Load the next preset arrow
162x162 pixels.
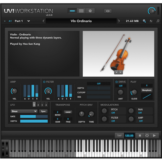tap(119, 21)
